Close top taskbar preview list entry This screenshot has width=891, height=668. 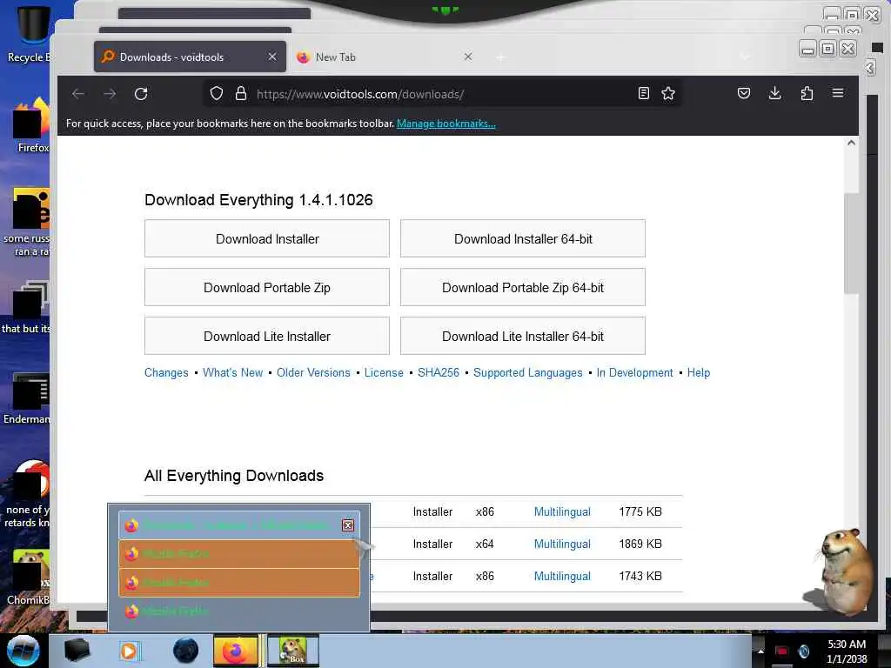[348, 525]
